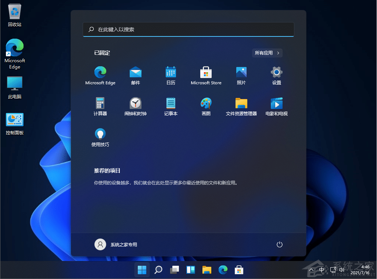Open the Tips (使用技巧) app
The height and width of the screenshot is (279, 377).
(100, 137)
